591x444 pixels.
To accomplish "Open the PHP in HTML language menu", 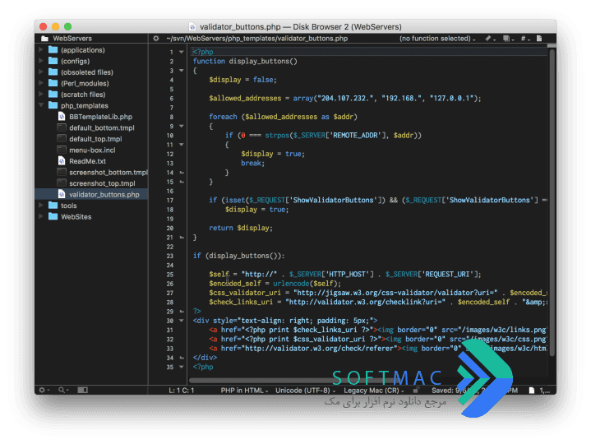I will click(245, 391).
